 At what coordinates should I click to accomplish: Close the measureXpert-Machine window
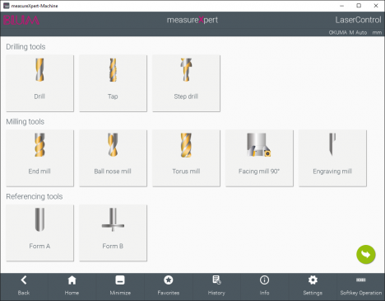(376, 6)
